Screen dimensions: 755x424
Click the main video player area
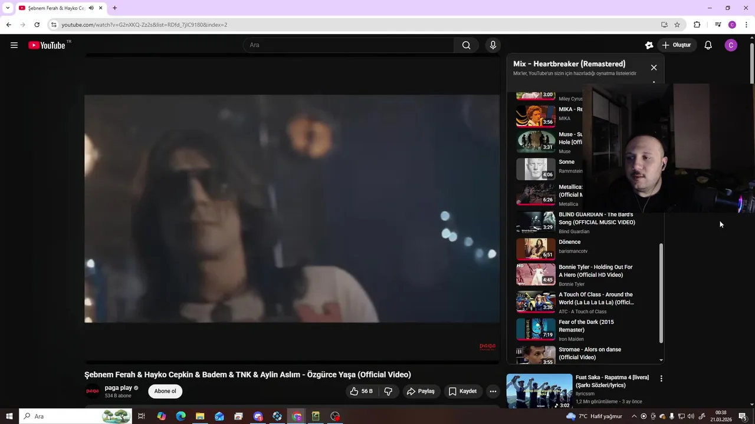click(292, 209)
